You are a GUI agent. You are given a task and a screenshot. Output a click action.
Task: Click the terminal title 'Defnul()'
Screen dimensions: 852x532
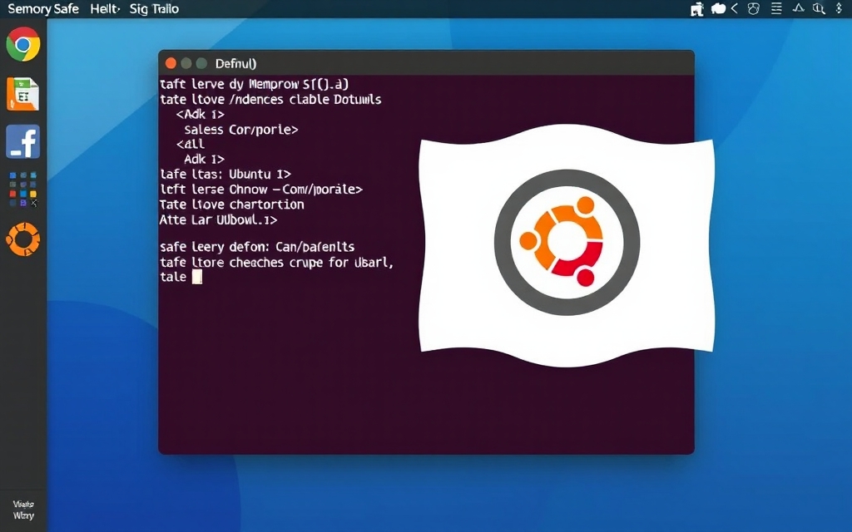235,63
